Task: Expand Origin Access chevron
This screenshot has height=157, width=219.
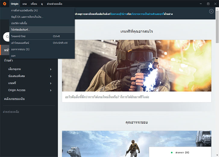Action: point(51,90)
